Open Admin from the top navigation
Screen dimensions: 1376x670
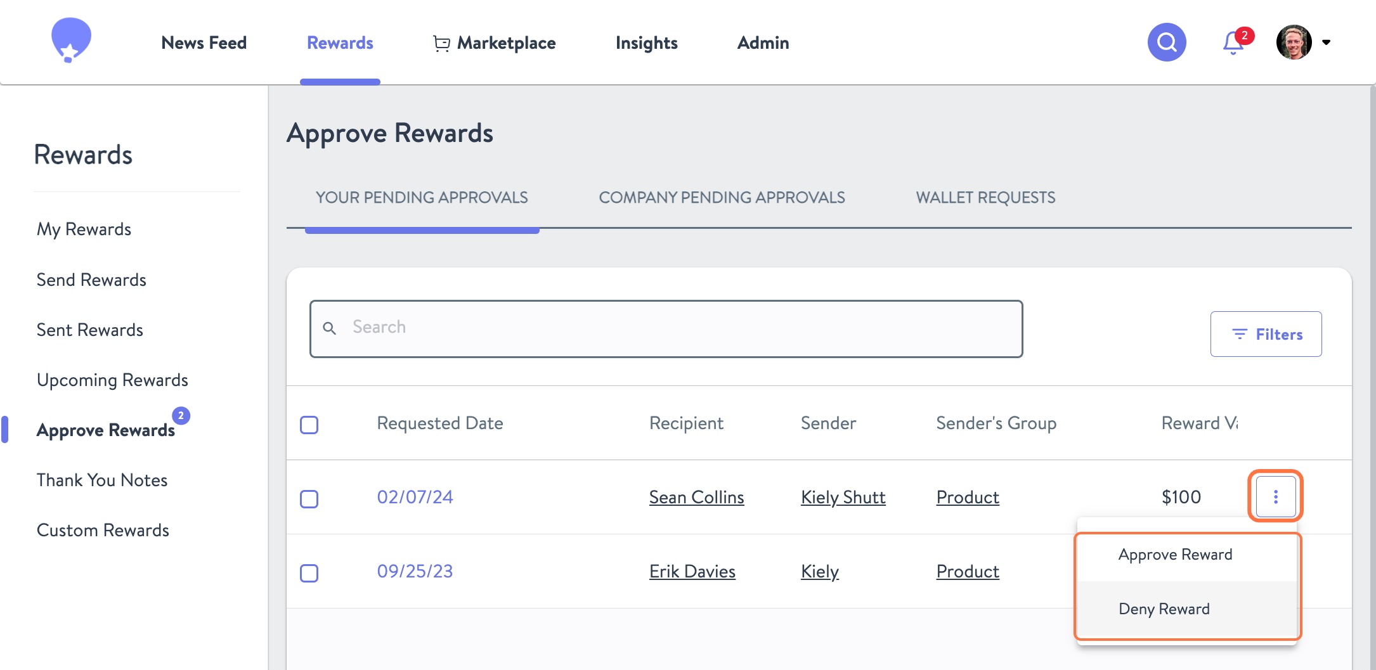tap(762, 42)
